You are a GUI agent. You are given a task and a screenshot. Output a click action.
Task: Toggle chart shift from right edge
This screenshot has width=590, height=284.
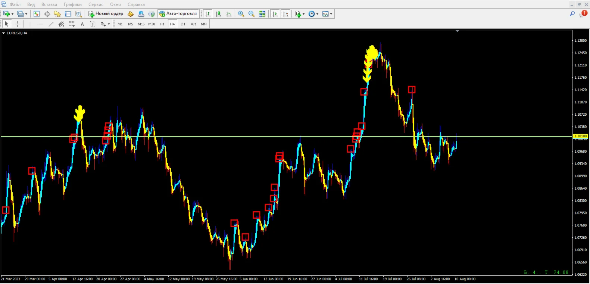click(286, 14)
